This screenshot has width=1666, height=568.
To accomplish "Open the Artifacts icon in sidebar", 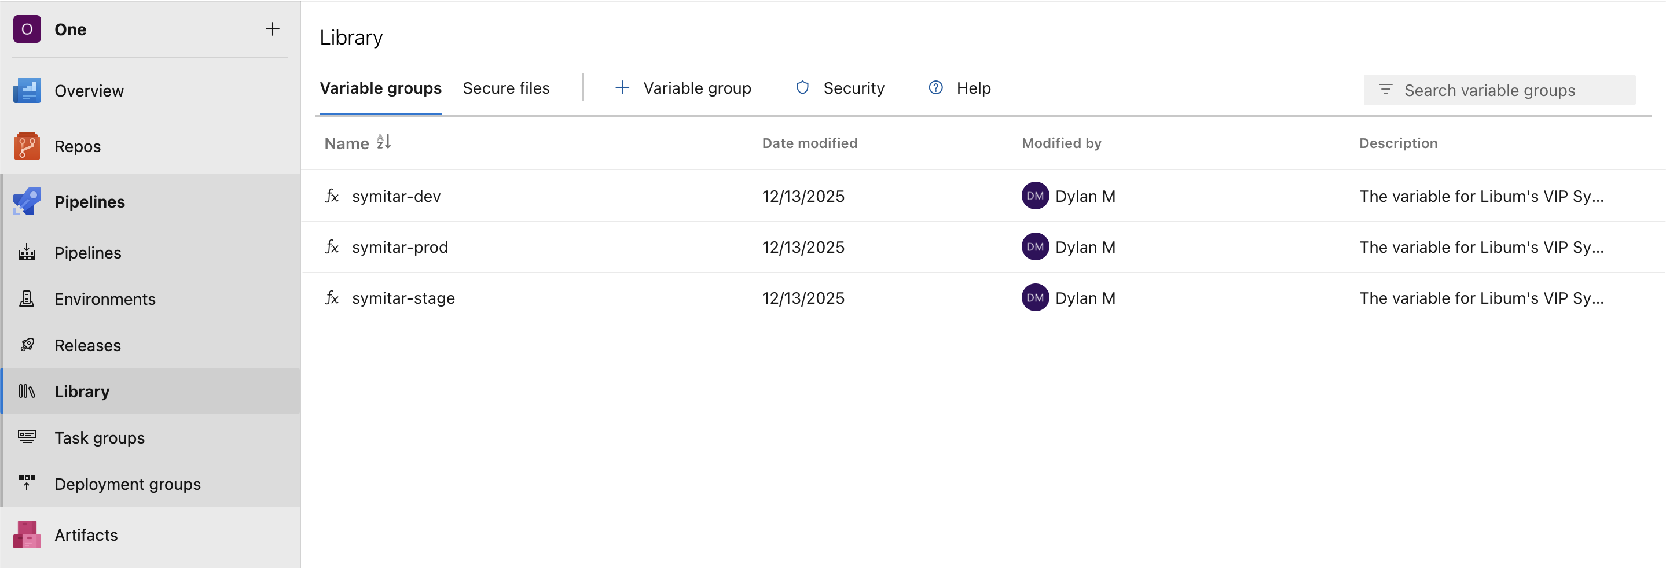I will point(27,534).
